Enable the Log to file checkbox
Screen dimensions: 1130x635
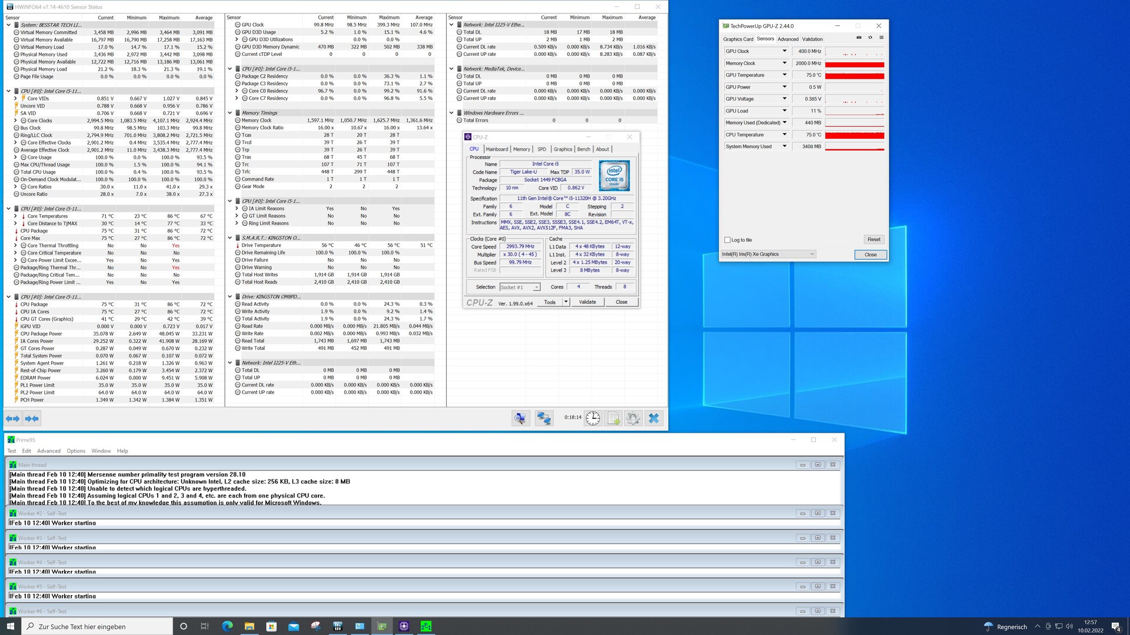tap(728, 240)
